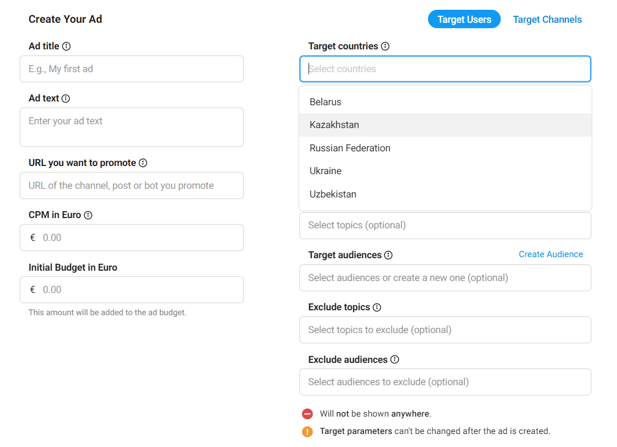The height and width of the screenshot is (447, 617).
Task: Click the CPM in Euro info icon
Action: tap(88, 215)
